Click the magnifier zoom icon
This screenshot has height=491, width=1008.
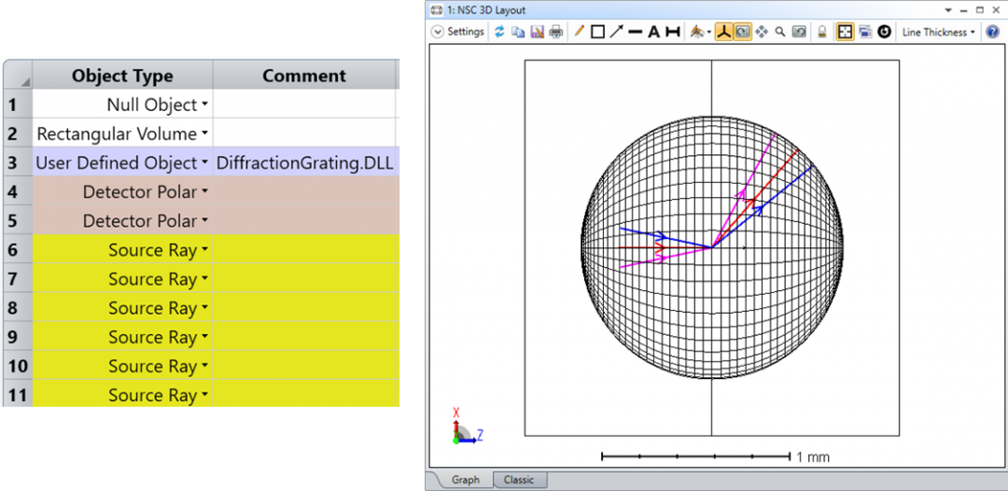click(780, 32)
